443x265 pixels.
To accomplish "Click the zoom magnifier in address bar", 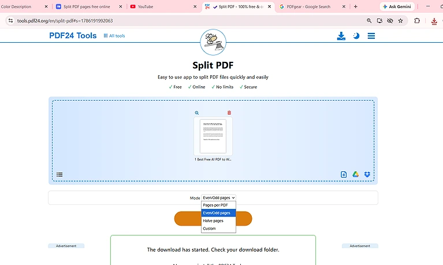I will click(369, 21).
